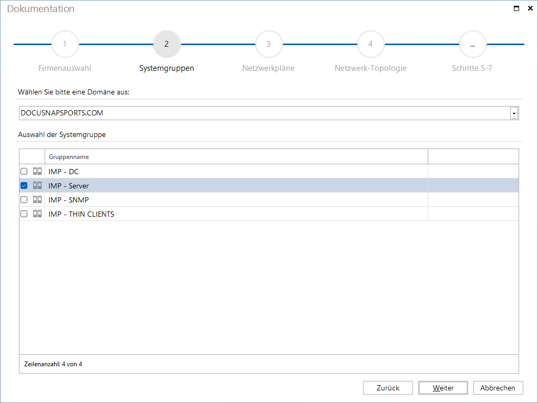Click the Weiter button
The image size is (538, 403).
coord(443,388)
